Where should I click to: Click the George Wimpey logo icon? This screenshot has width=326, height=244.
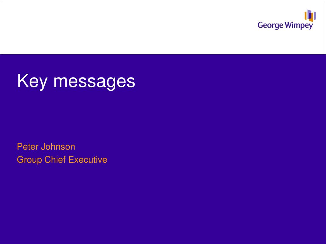click(310, 16)
